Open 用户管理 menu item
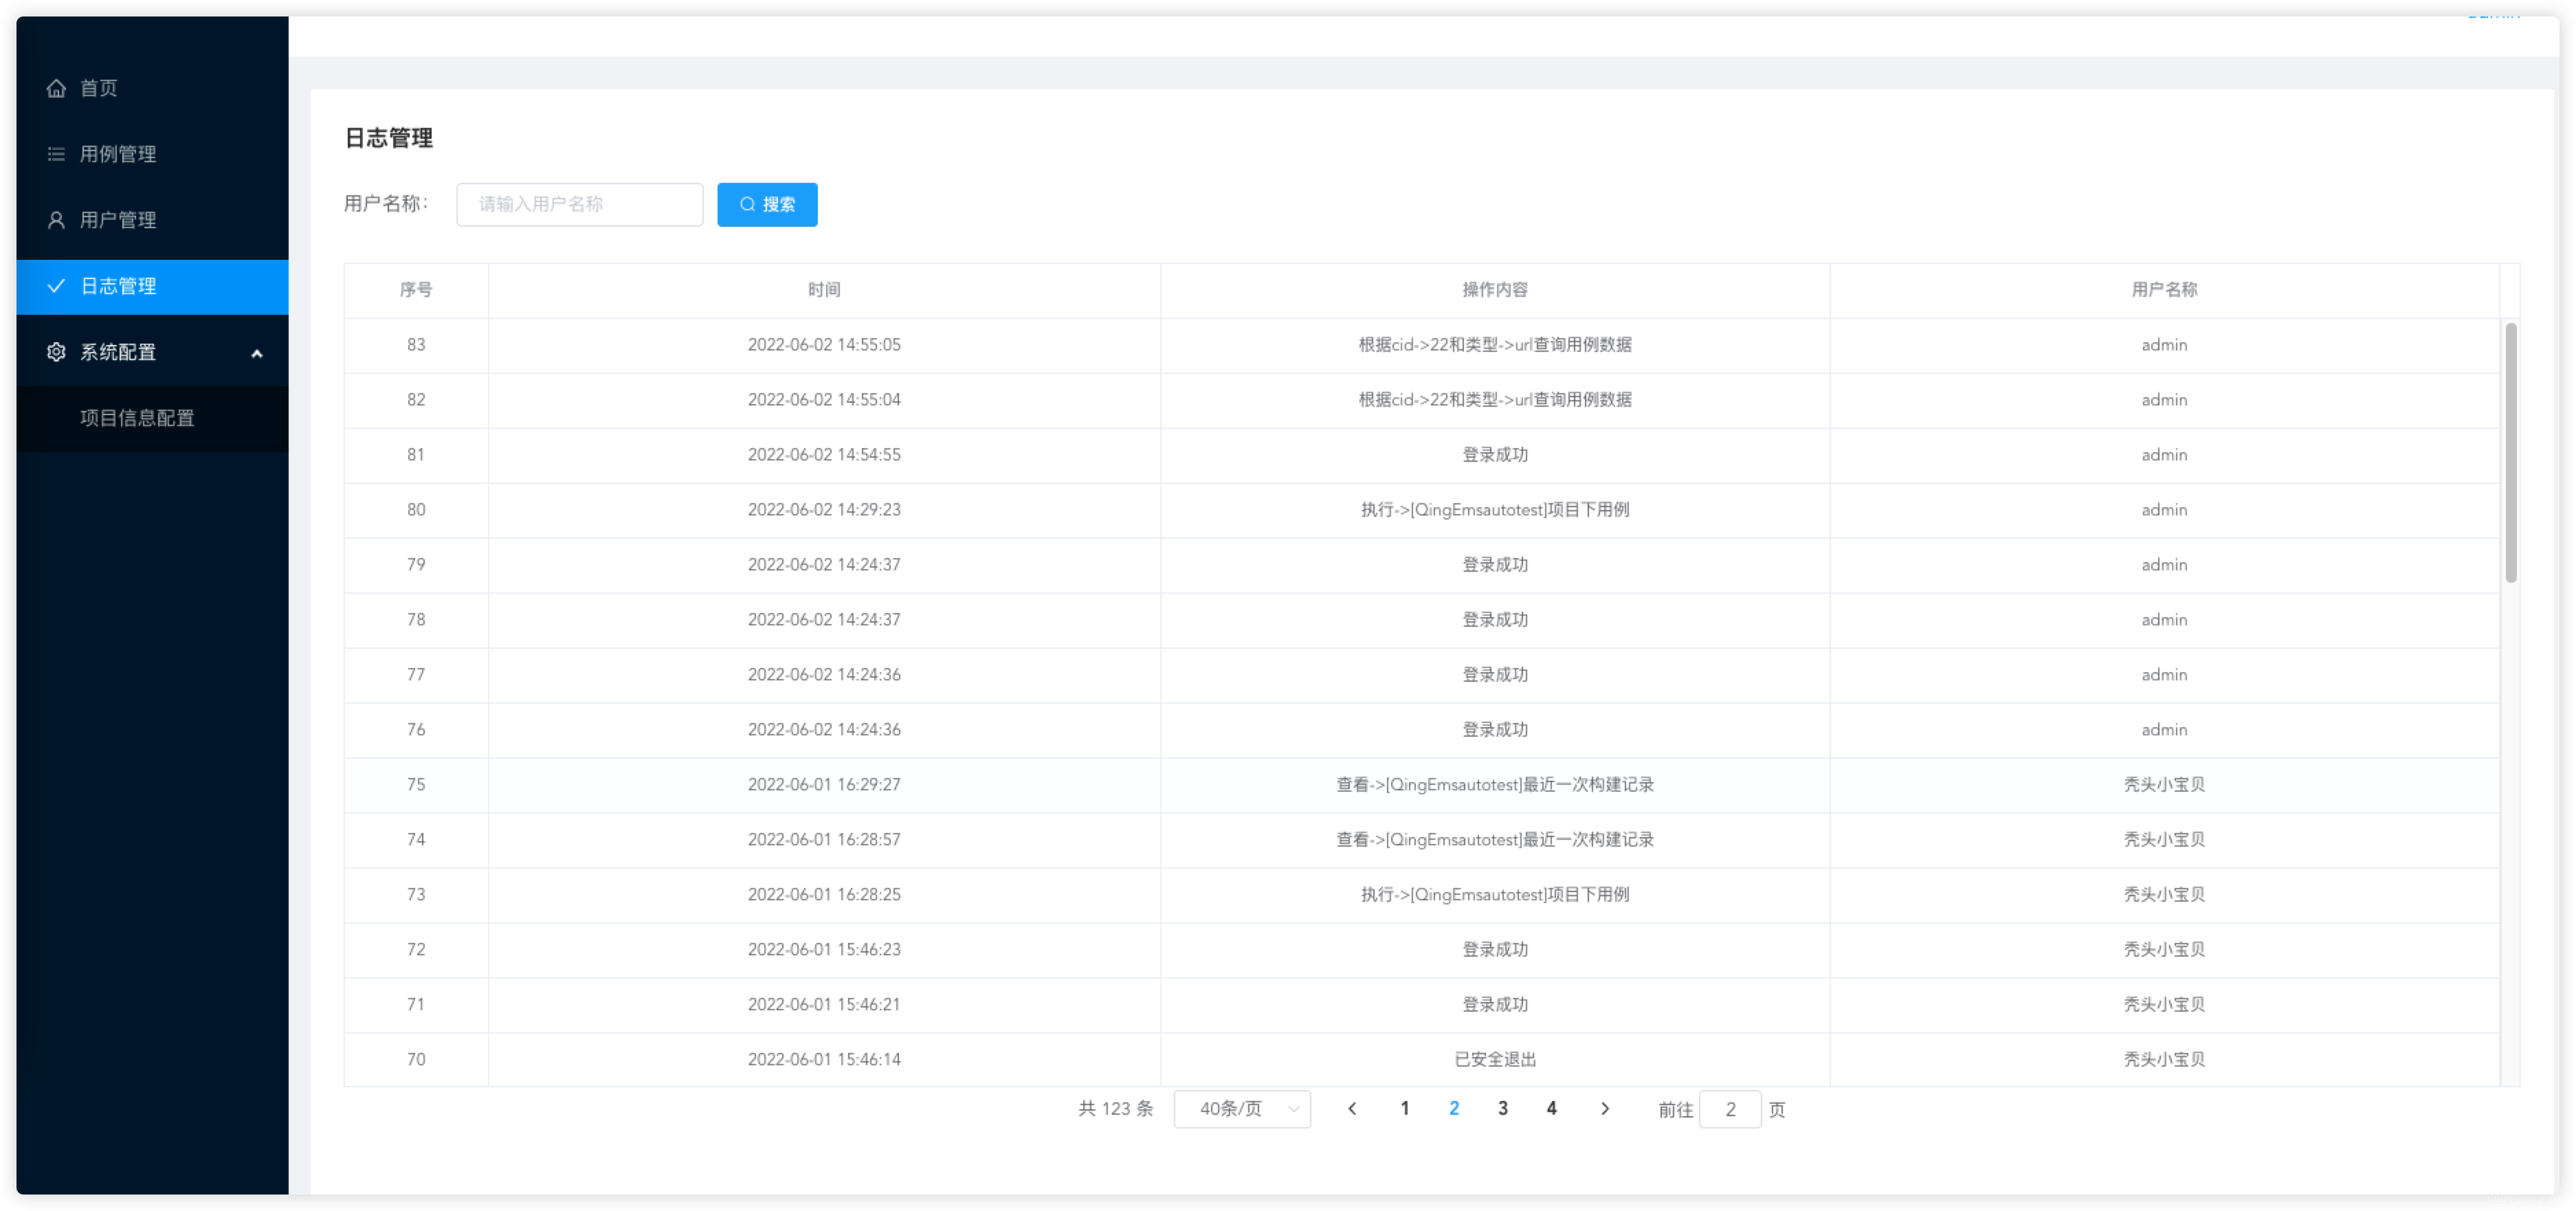 coord(152,220)
